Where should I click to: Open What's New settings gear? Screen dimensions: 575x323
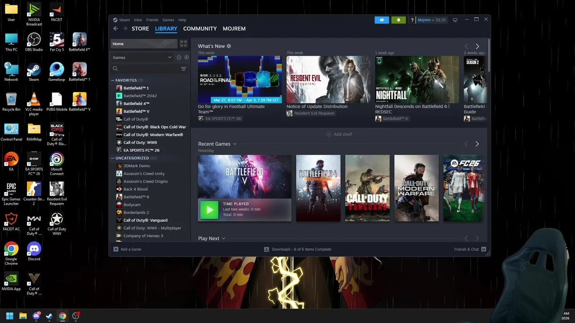[229, 46]
